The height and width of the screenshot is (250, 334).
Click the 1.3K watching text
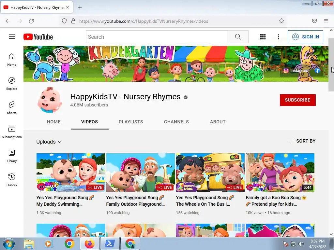(x=49, y=213)
